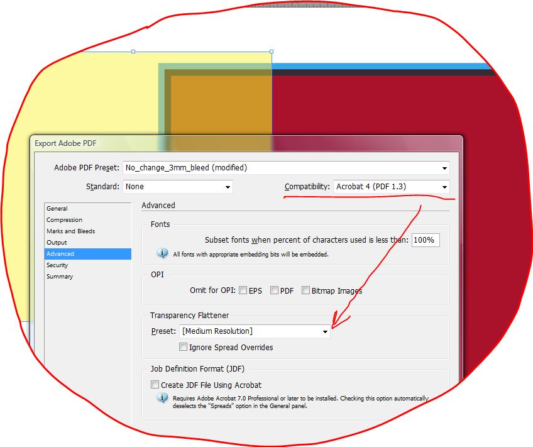This screenshot has height=447, width=533.
Task: Click the info icon beside fonts embedding note
Action: [162, 253]
